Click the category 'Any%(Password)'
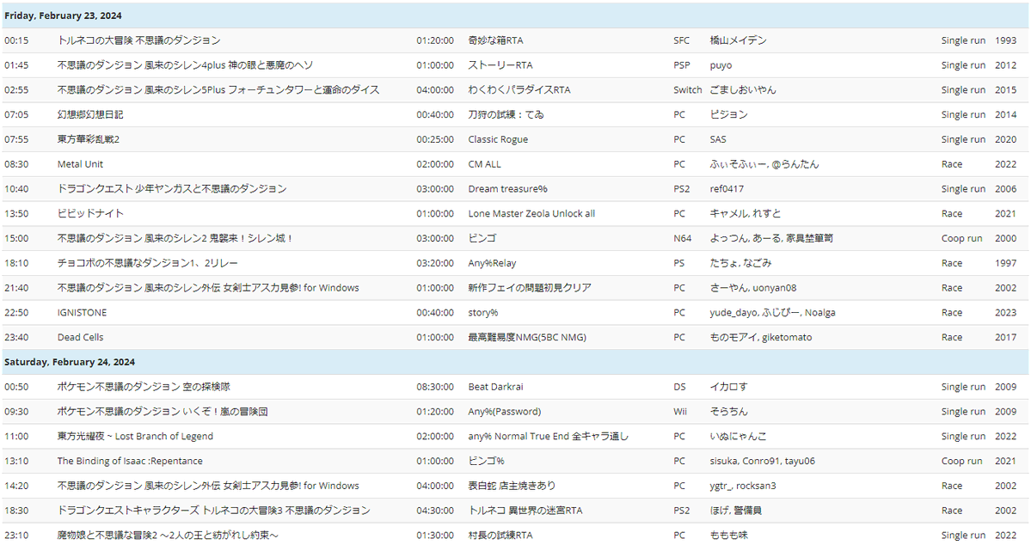Image resolution: width=1031 pixels, height=545 pixels. coord(505,412)
